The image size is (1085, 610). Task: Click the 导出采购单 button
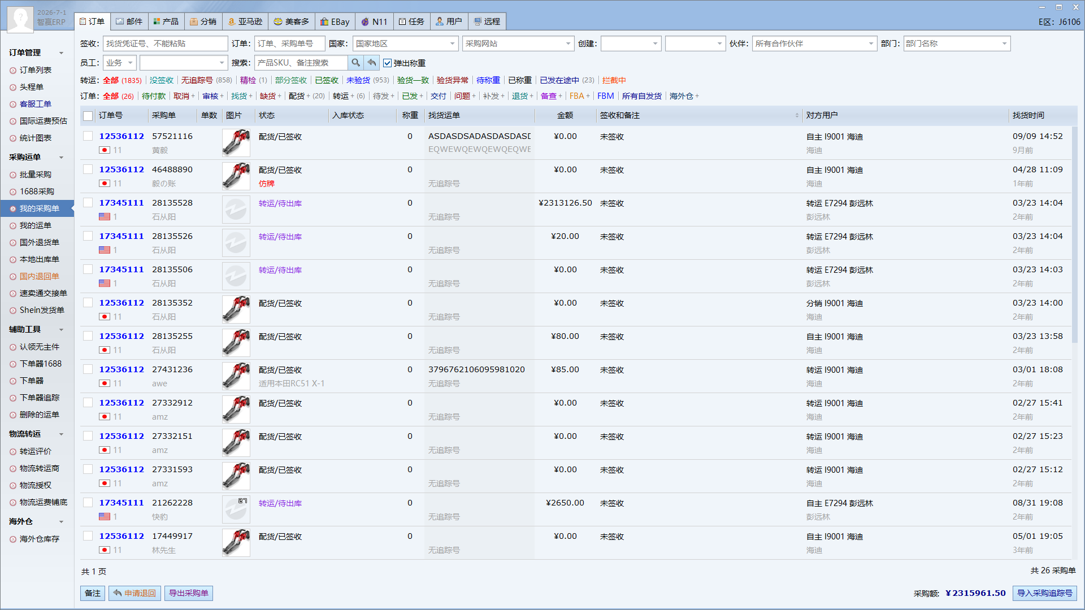tap(189, 593)
